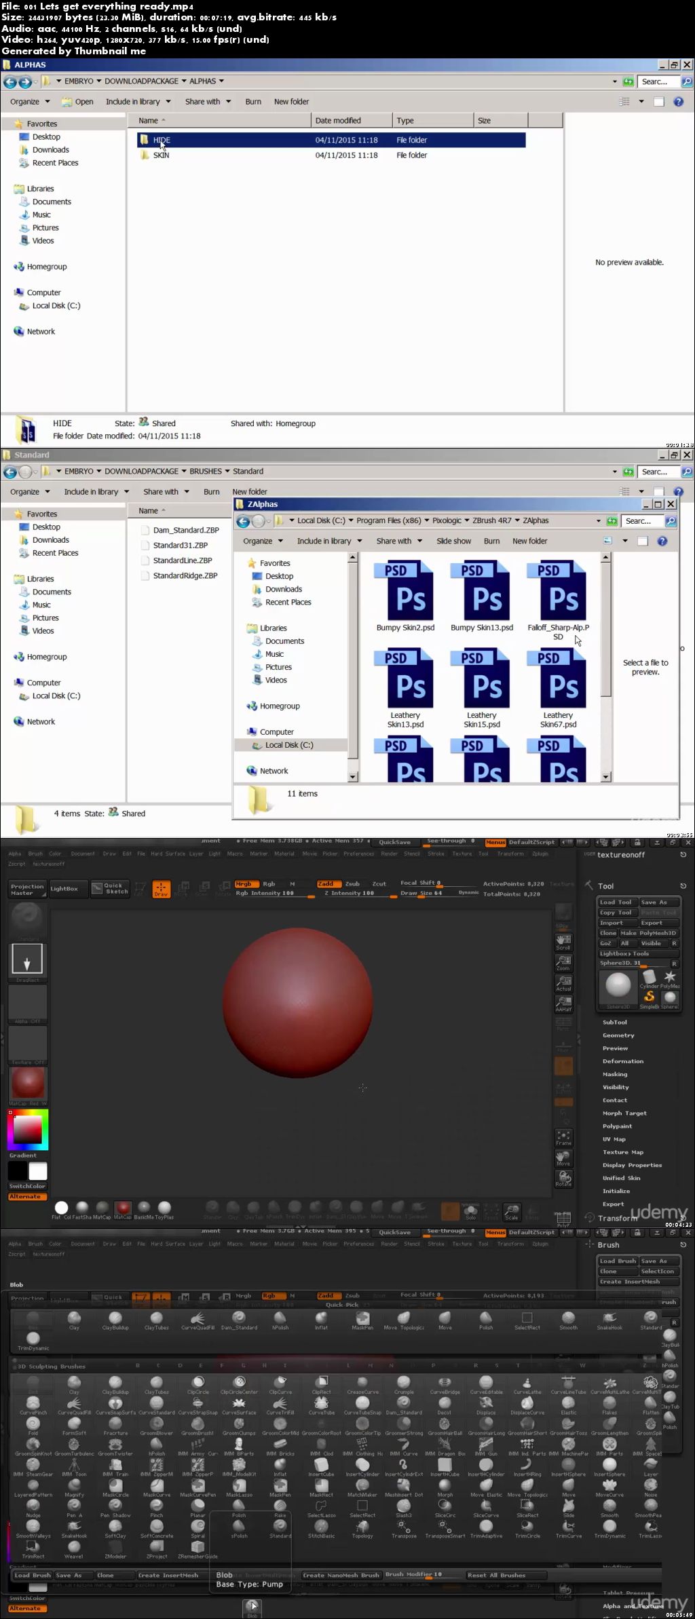Choose ClayBuildup brush in the Quick Pick row
Screen dimensions: 695x1619
pyautogui.click(x=115, y=1320)
